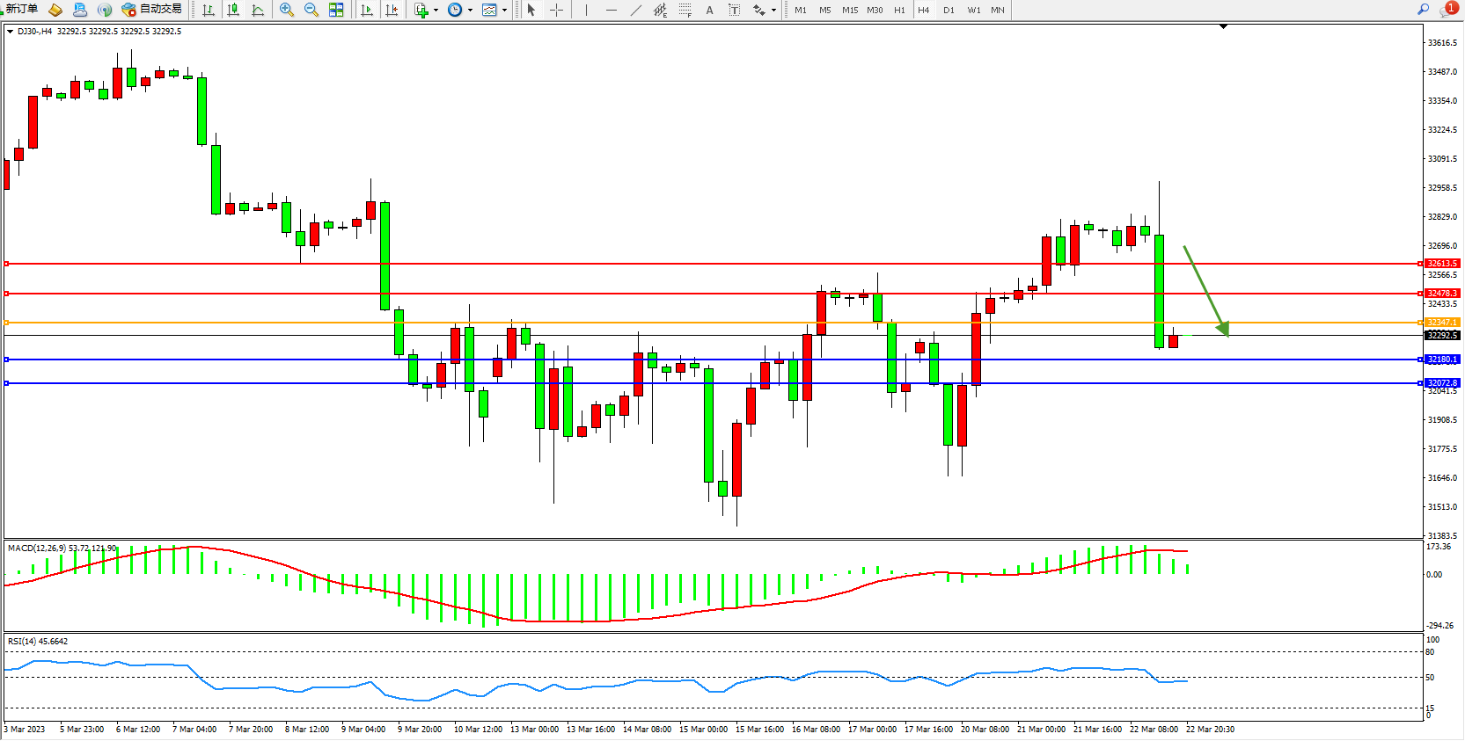Toggle 自动交易 auto trading

click(x=152, y=10)
